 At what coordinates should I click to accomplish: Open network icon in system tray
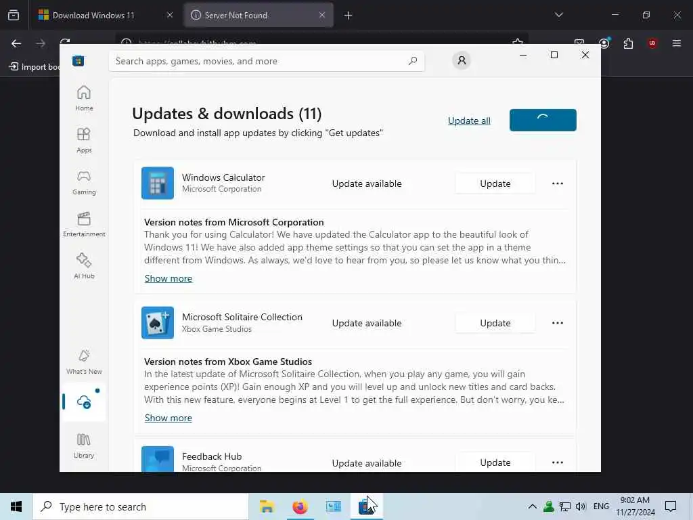[x=565, y=506]
